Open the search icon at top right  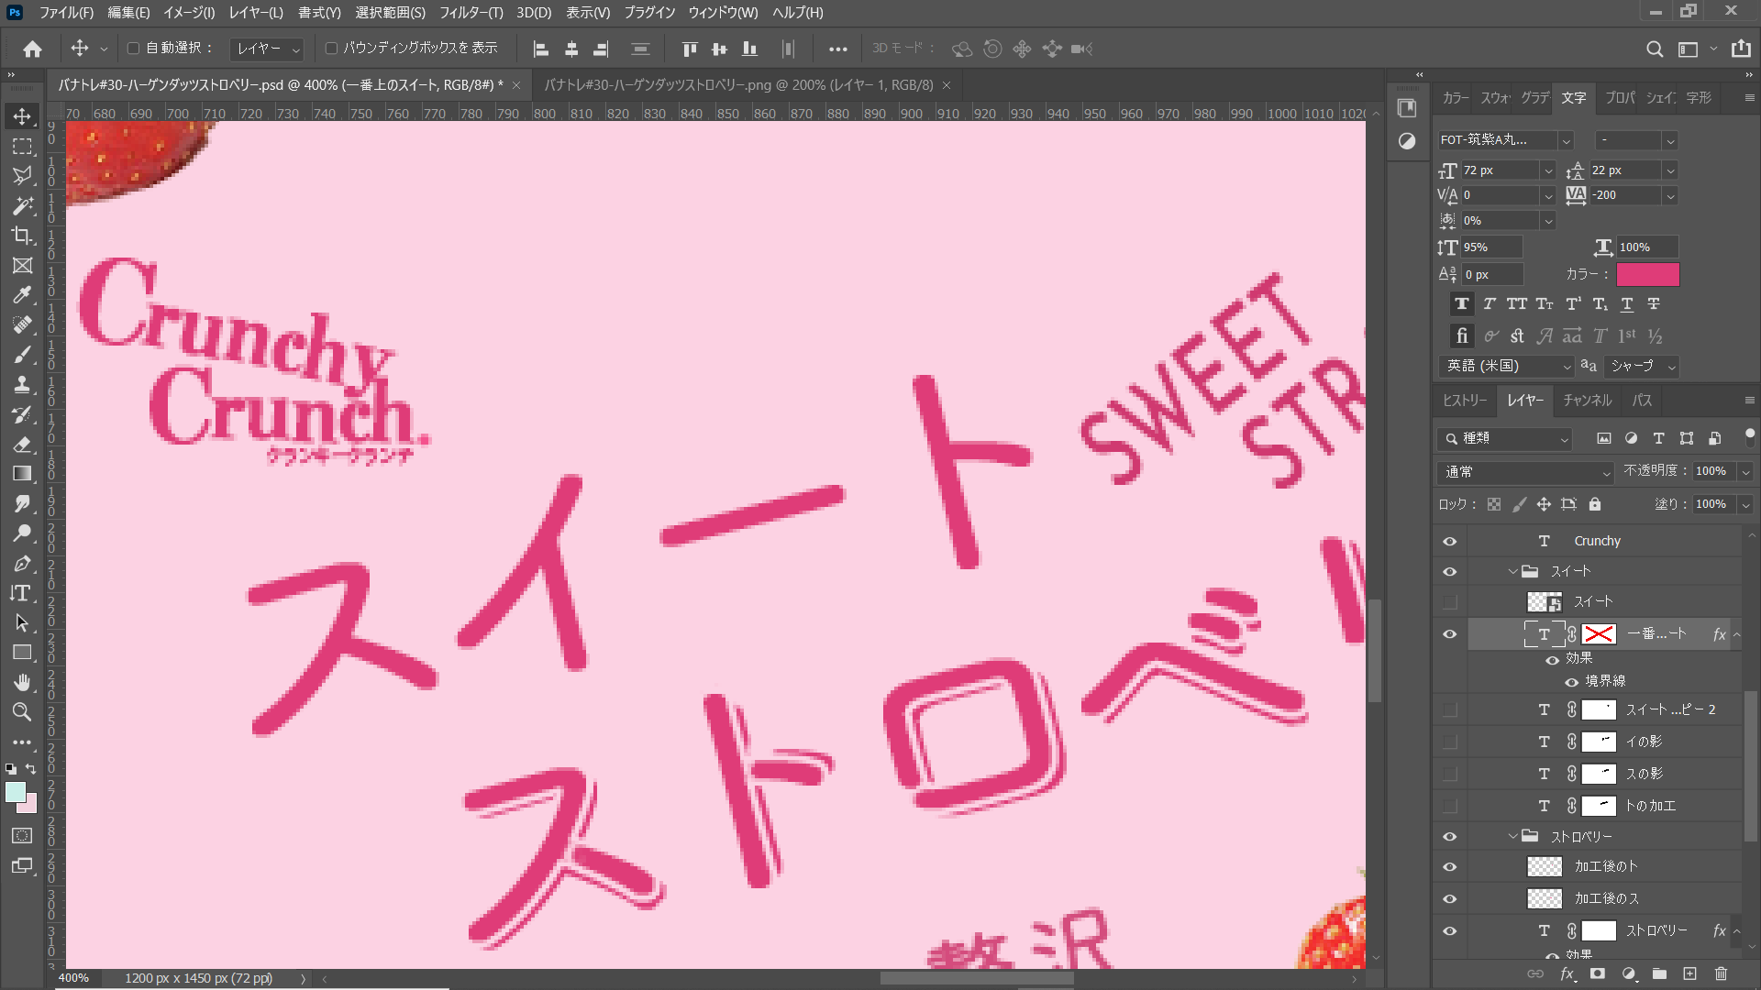[x=1655, y=49]
